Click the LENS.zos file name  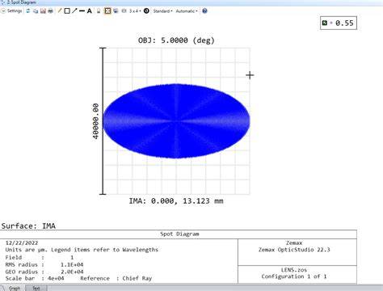(x=294, y=270)
